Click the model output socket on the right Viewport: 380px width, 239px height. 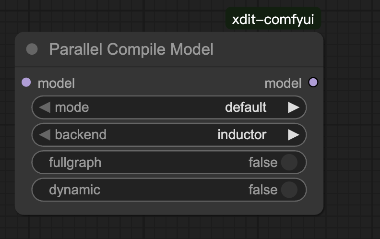click(x=313, y=83)
